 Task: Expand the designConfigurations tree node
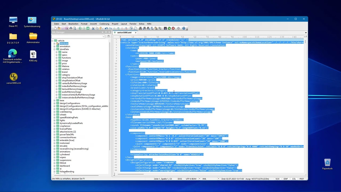pos(54,103)
